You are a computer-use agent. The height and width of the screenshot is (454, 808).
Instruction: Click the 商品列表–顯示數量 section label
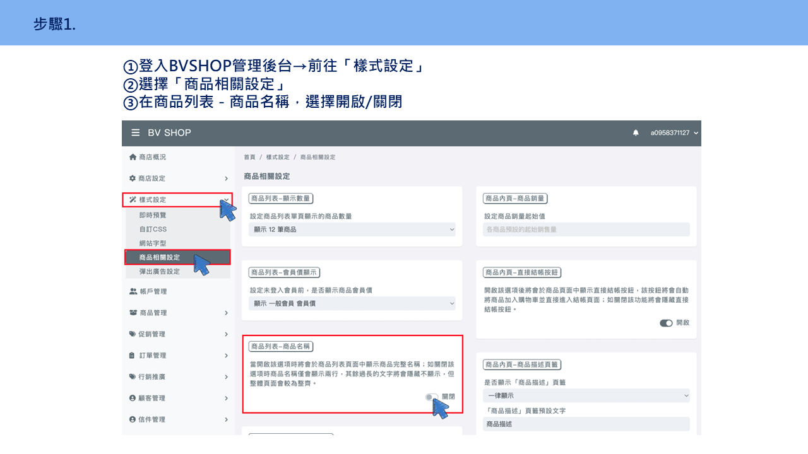[x=281, y=198]
